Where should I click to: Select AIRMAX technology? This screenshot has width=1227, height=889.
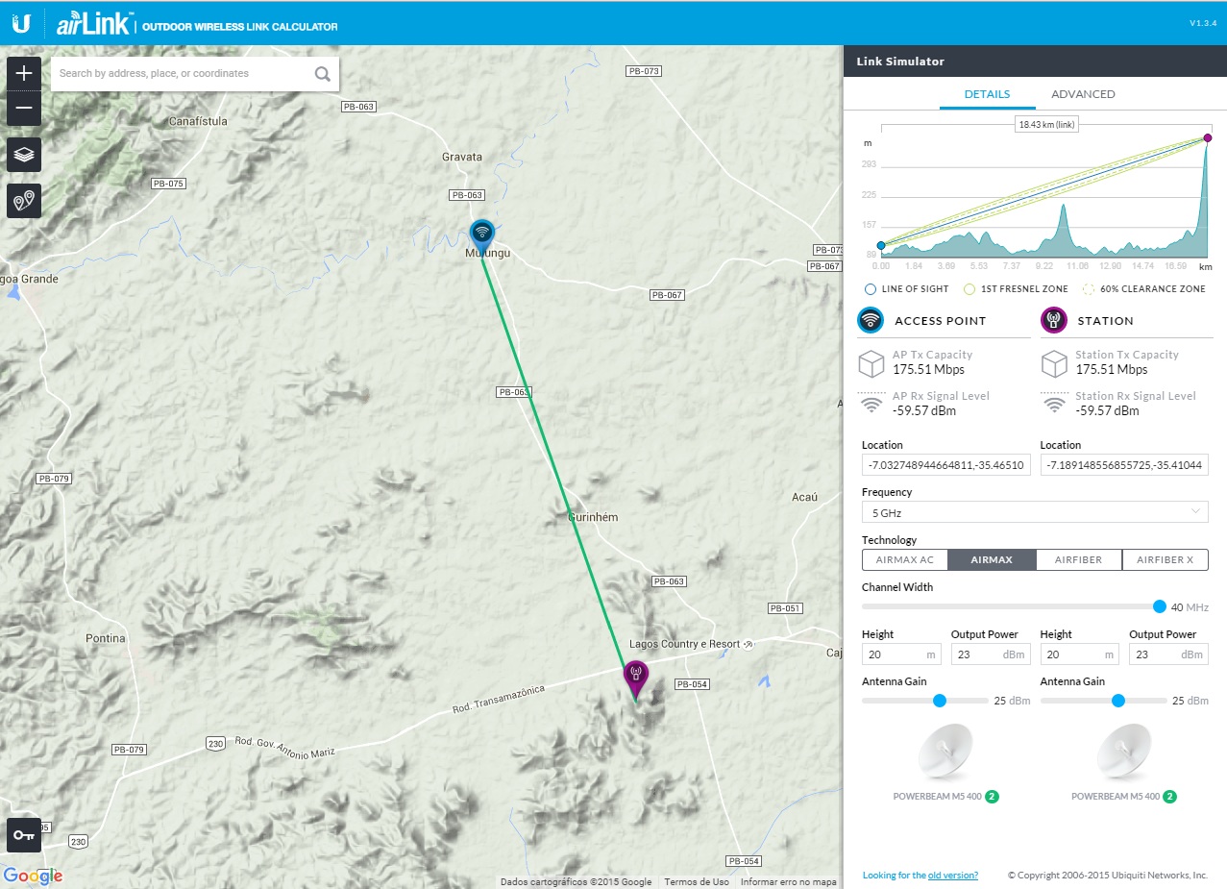[x=992, y=560]
